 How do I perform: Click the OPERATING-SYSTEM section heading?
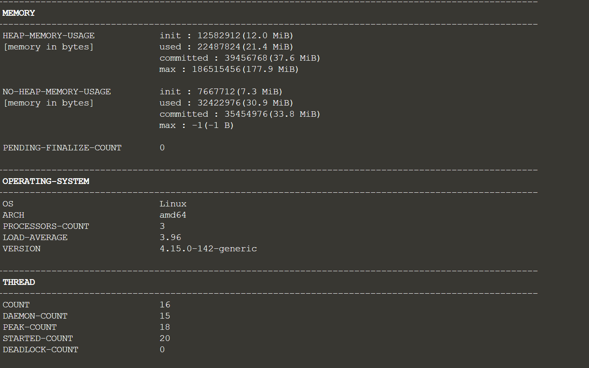pos(46,182)
